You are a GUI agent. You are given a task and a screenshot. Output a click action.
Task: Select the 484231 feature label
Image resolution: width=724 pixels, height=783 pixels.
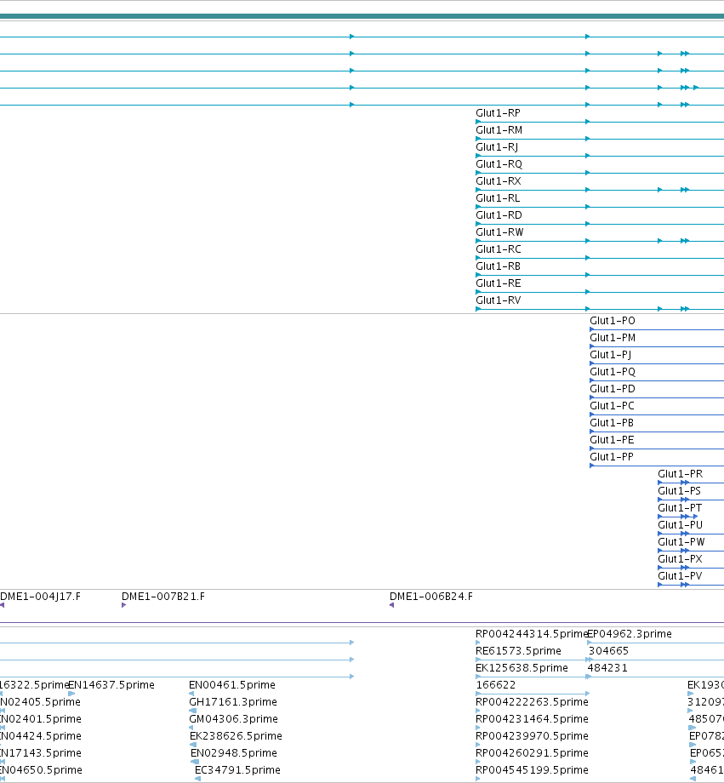[607, 667]
